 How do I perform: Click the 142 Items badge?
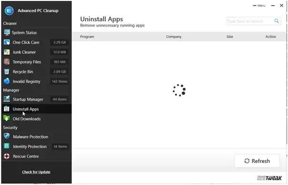tap(59, 81)
